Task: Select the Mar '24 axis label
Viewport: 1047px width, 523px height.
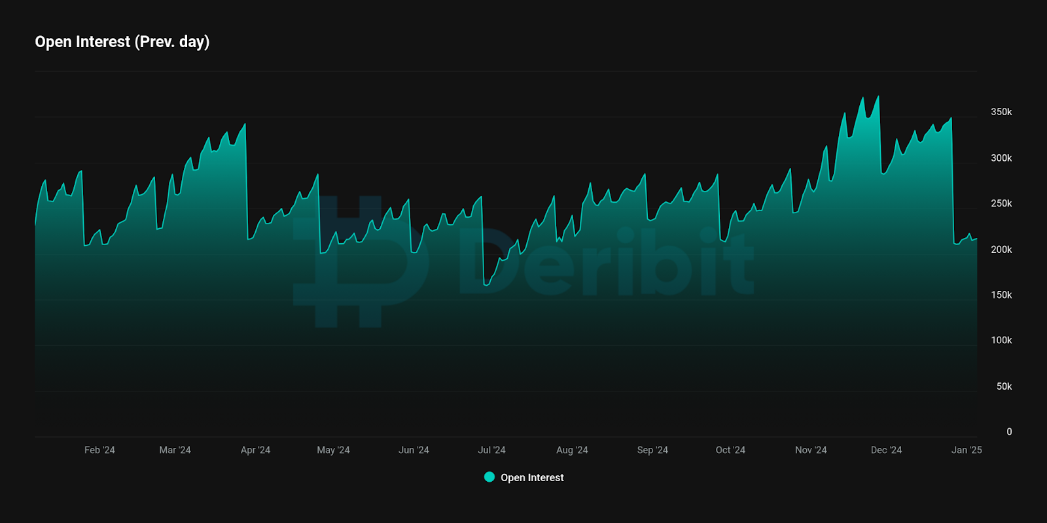Action: click(175, 450)
